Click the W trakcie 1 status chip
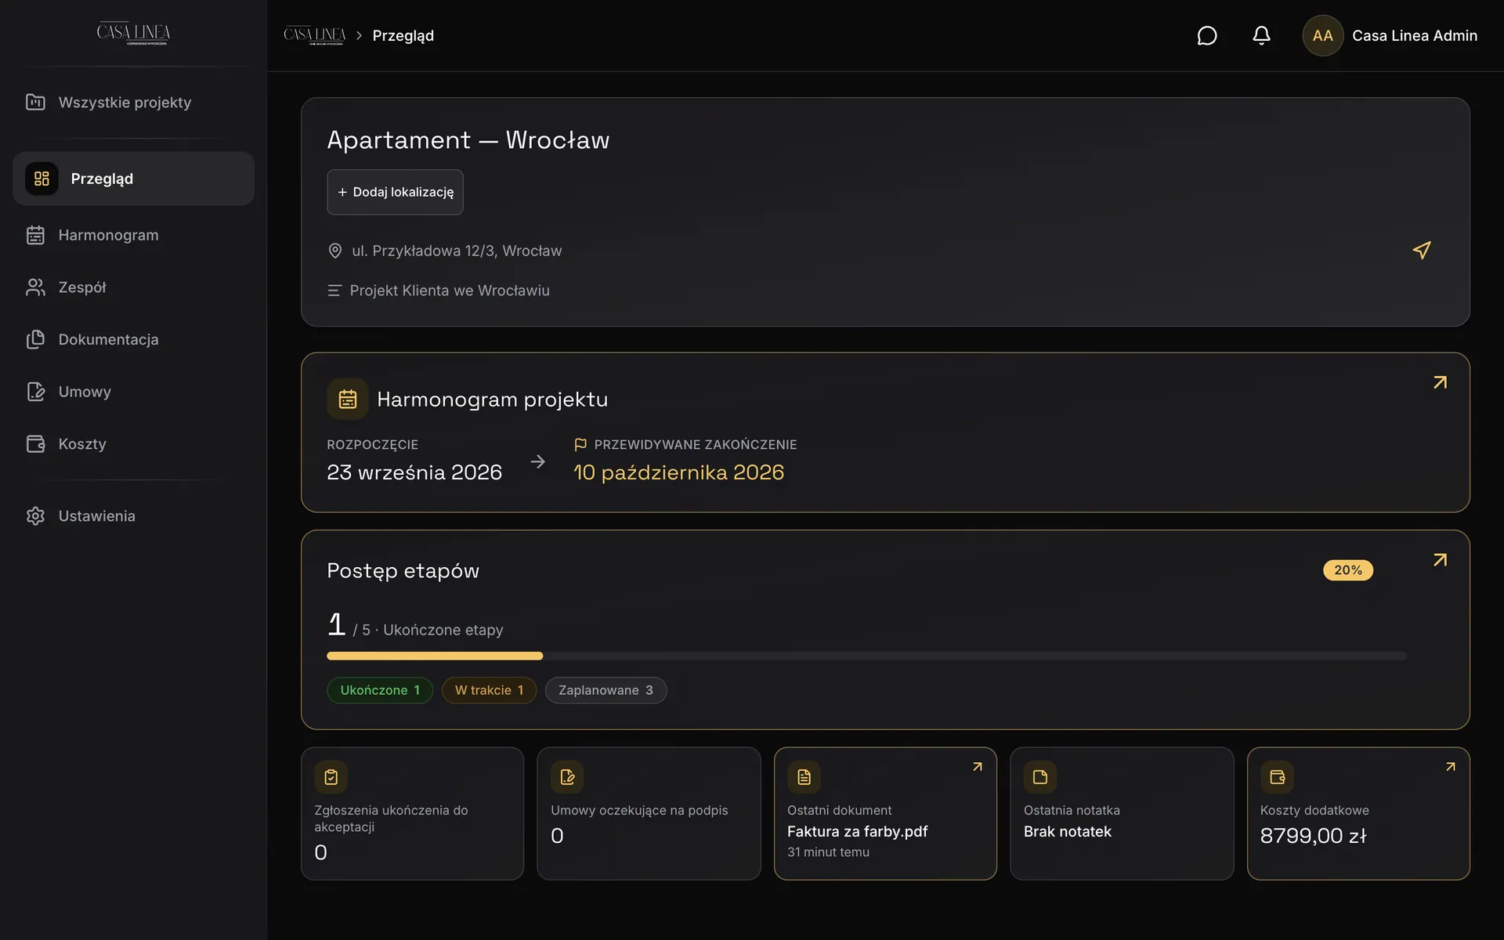The image size is (1504, 940). (x=489, y=690)
